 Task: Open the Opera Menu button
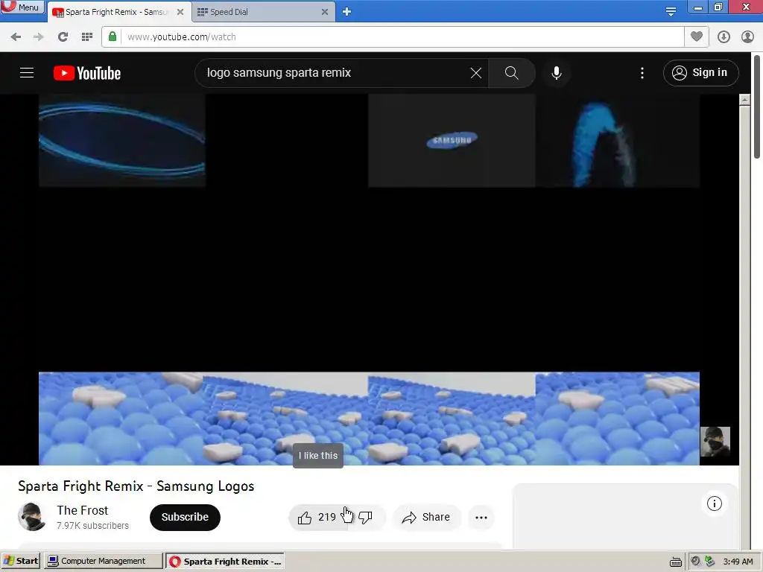(22, 7)
